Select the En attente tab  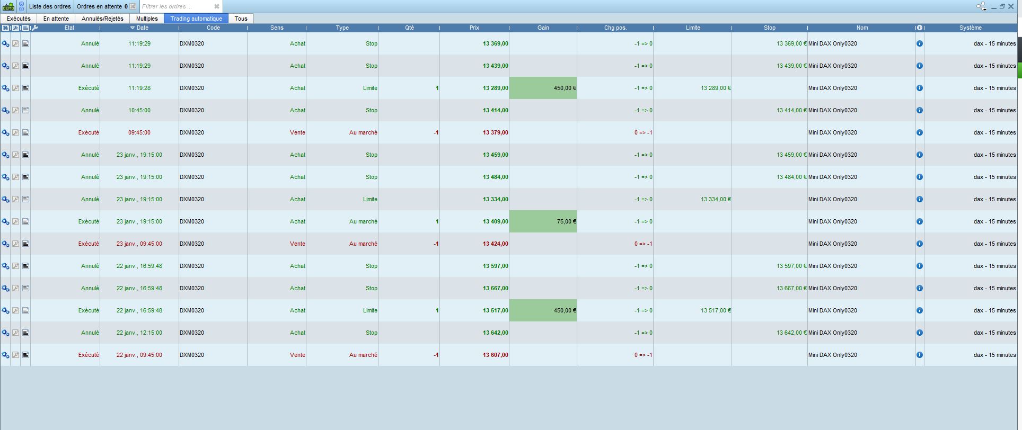56,19
